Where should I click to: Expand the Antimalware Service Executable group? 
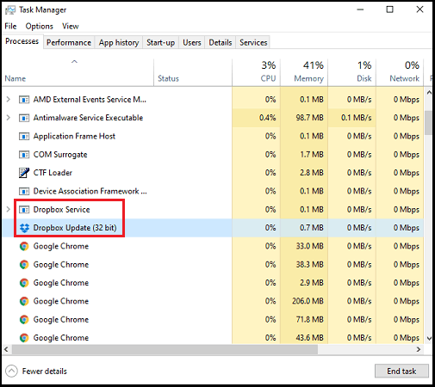(x=9, y=118)
